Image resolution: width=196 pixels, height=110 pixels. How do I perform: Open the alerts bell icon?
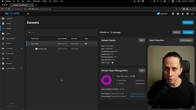[x=183, y=14]
